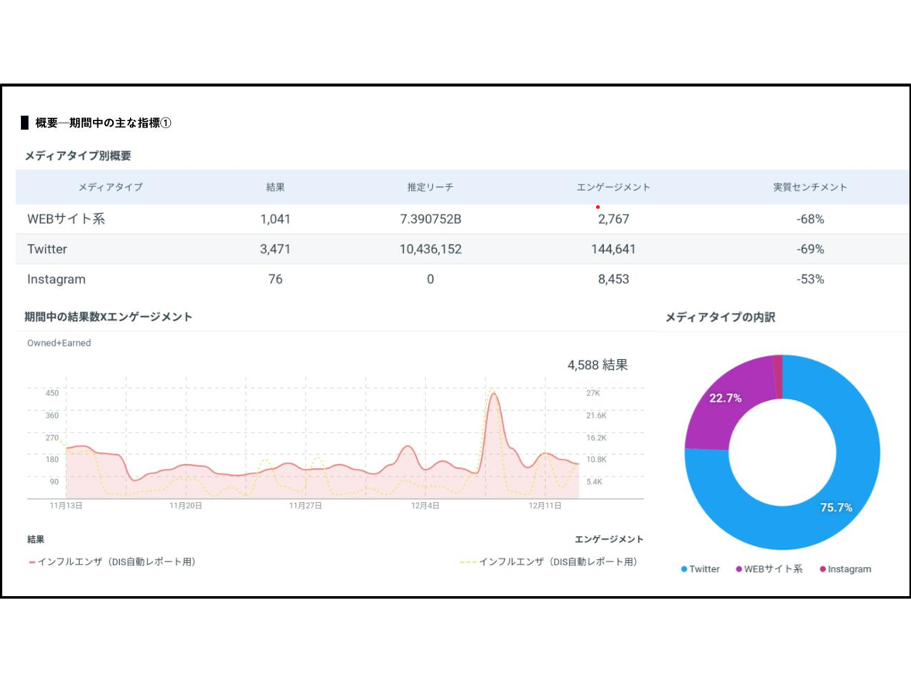Sort by the メディアタイプ column header
The width and height of the screenshot is (911, 682).
[110, 188]
